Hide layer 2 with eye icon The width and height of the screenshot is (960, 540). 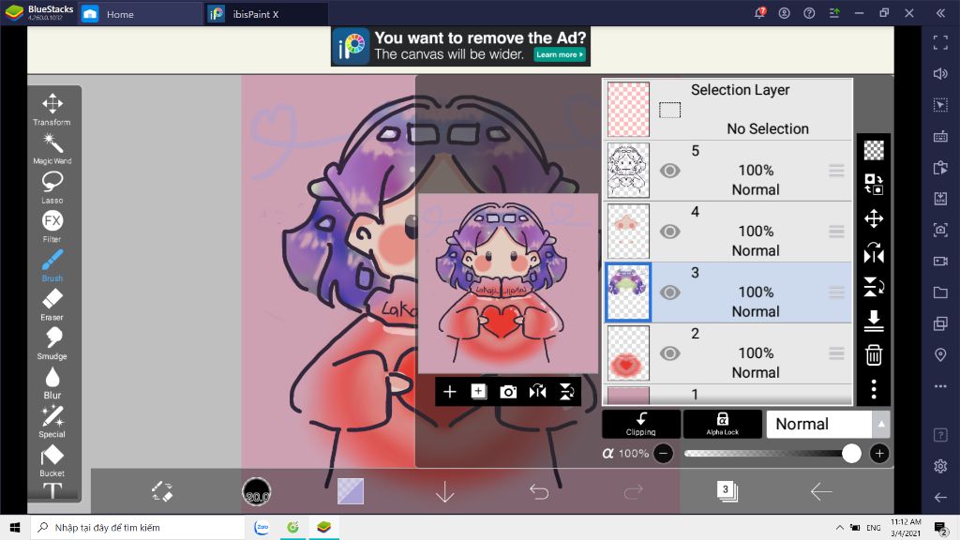[x=669, y=353]
